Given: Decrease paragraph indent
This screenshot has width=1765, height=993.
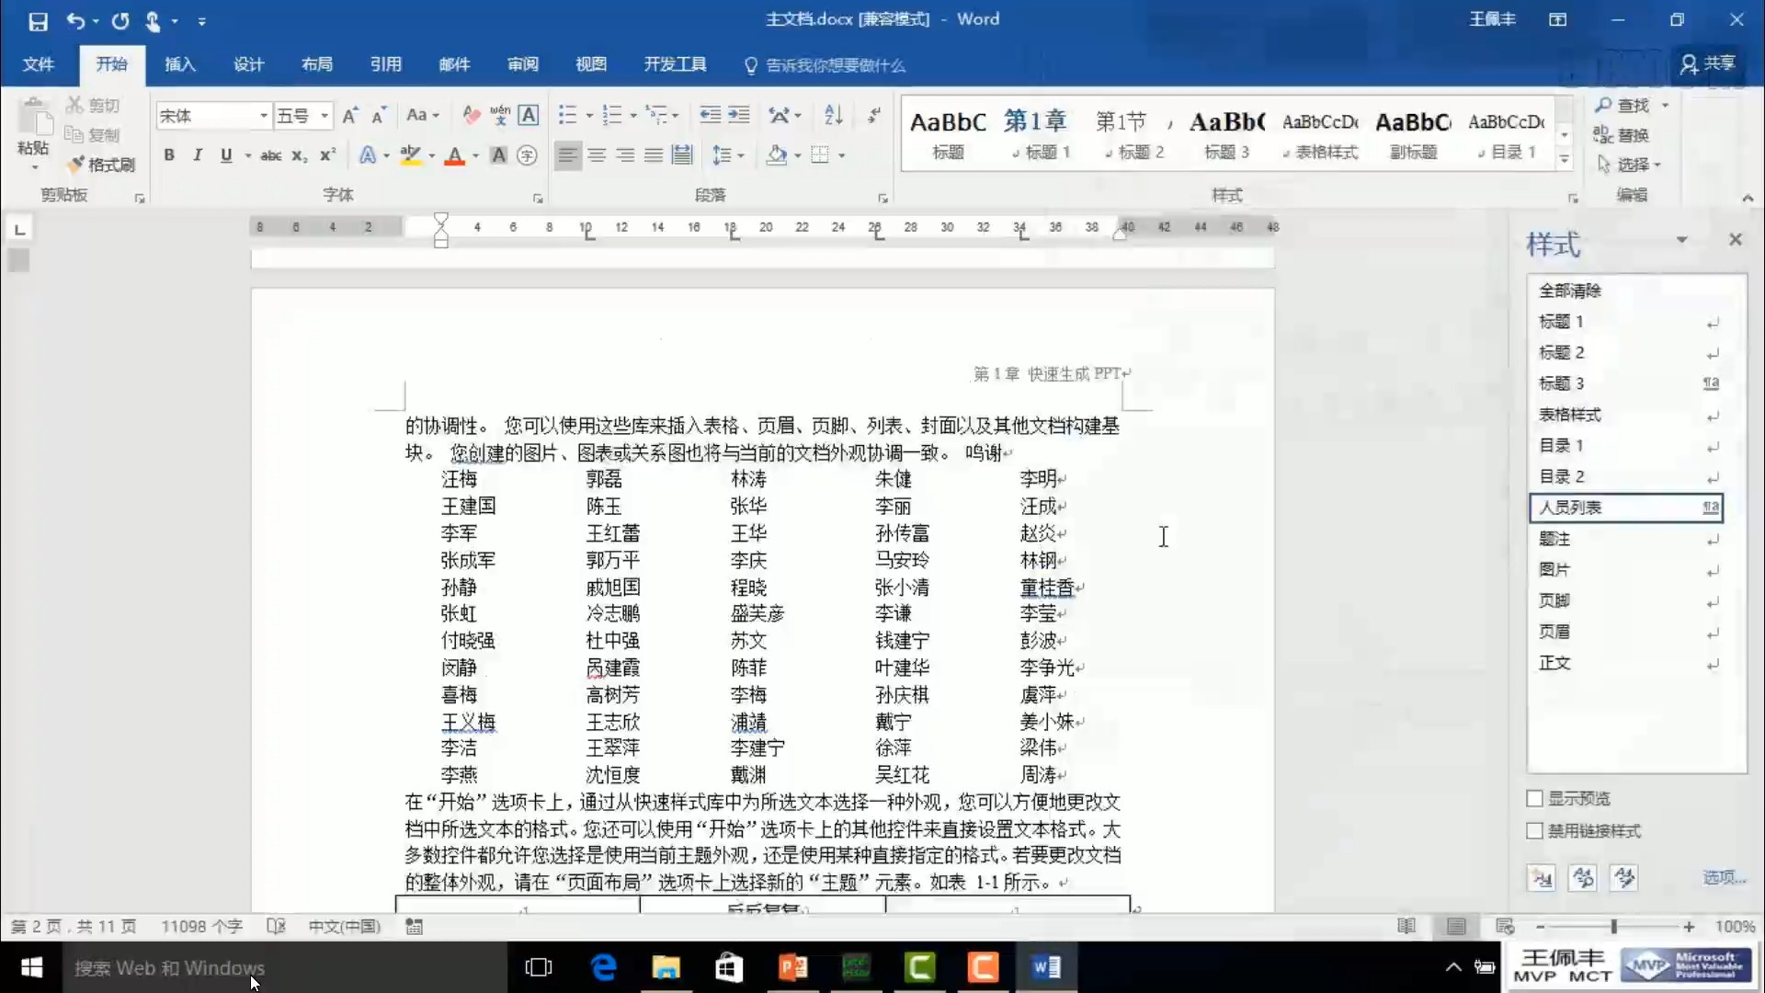Looking at the screenshot, I should pyautogui.click(x=710, y=115).
